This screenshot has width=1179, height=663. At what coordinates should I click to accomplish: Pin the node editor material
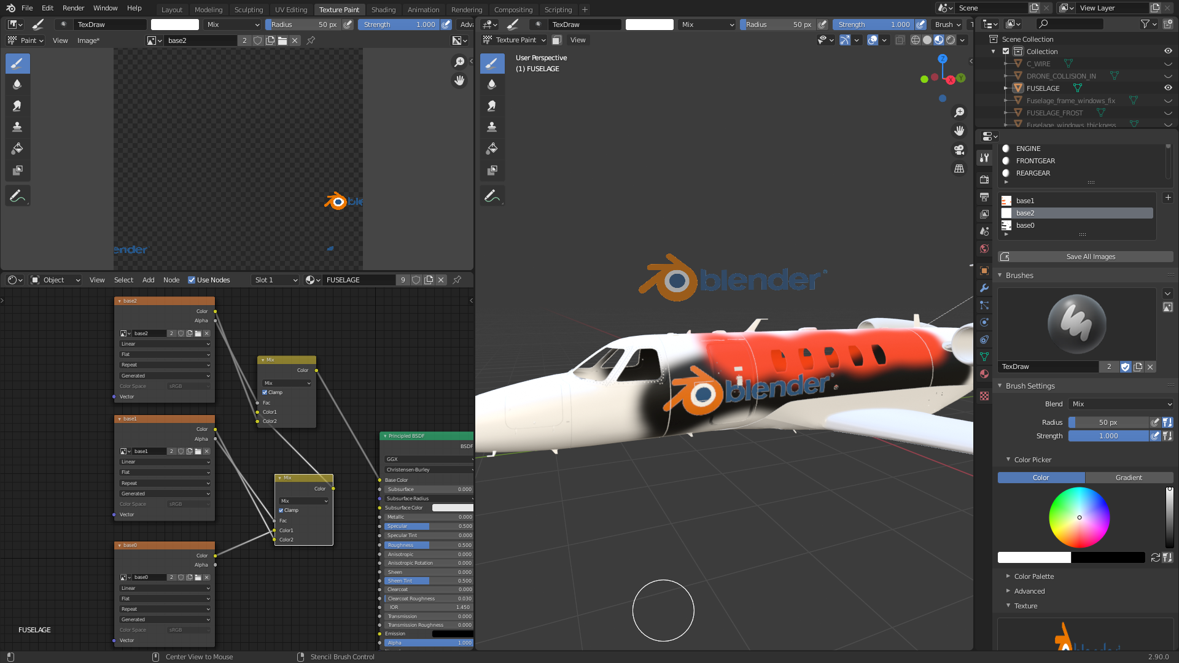pyautogui.click(x=457, y=280)
